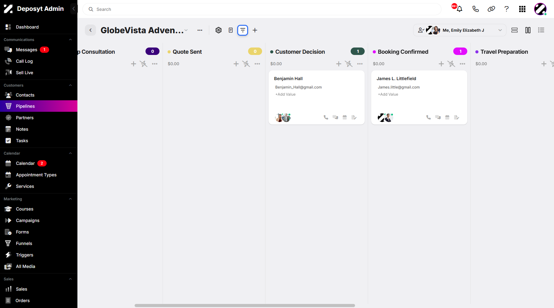
Task: Open Quote Sent stage options menu
Action: [x=257, y=64]
